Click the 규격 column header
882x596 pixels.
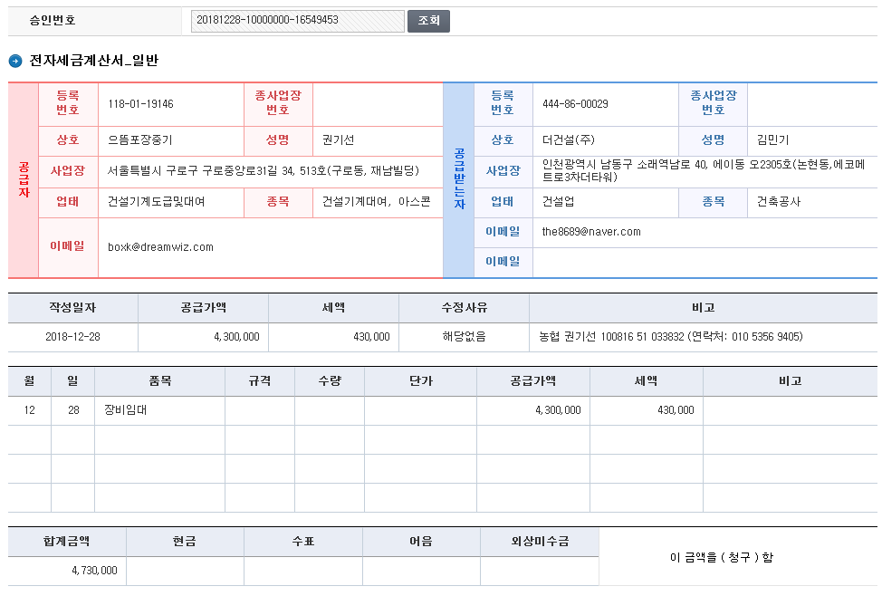point(260,381)
